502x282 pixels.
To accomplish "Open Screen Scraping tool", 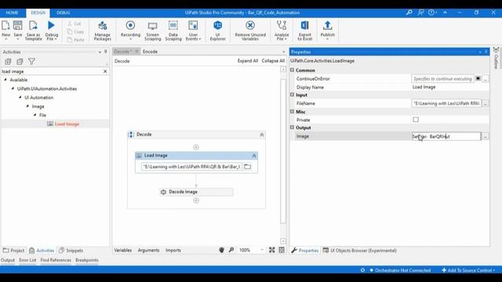I will click(152, 31).
